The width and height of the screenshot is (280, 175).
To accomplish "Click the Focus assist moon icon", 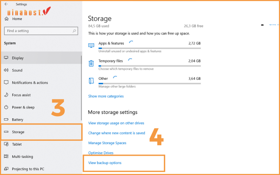I will click(6, 95).
